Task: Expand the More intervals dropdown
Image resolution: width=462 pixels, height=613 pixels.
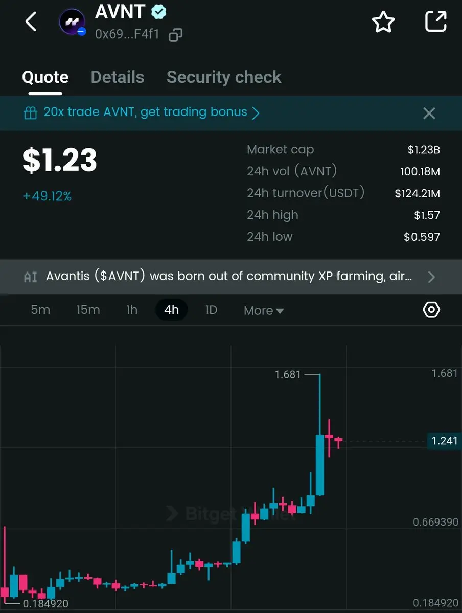Action: [x=263, y=310]
